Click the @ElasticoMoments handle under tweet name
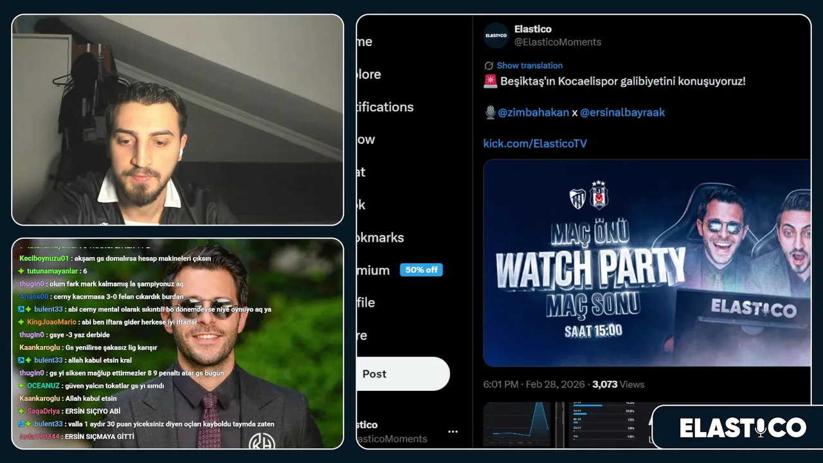The image size is (823, 463). (557, 42)
